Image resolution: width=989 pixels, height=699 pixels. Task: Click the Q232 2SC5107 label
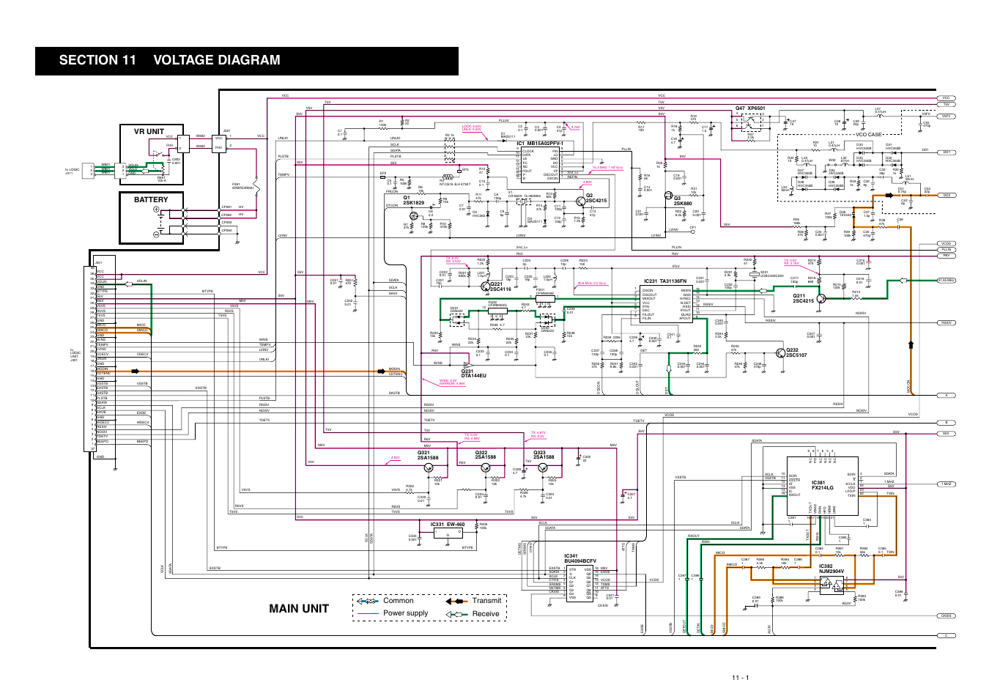pyautogui.click(x=796, y=353)
